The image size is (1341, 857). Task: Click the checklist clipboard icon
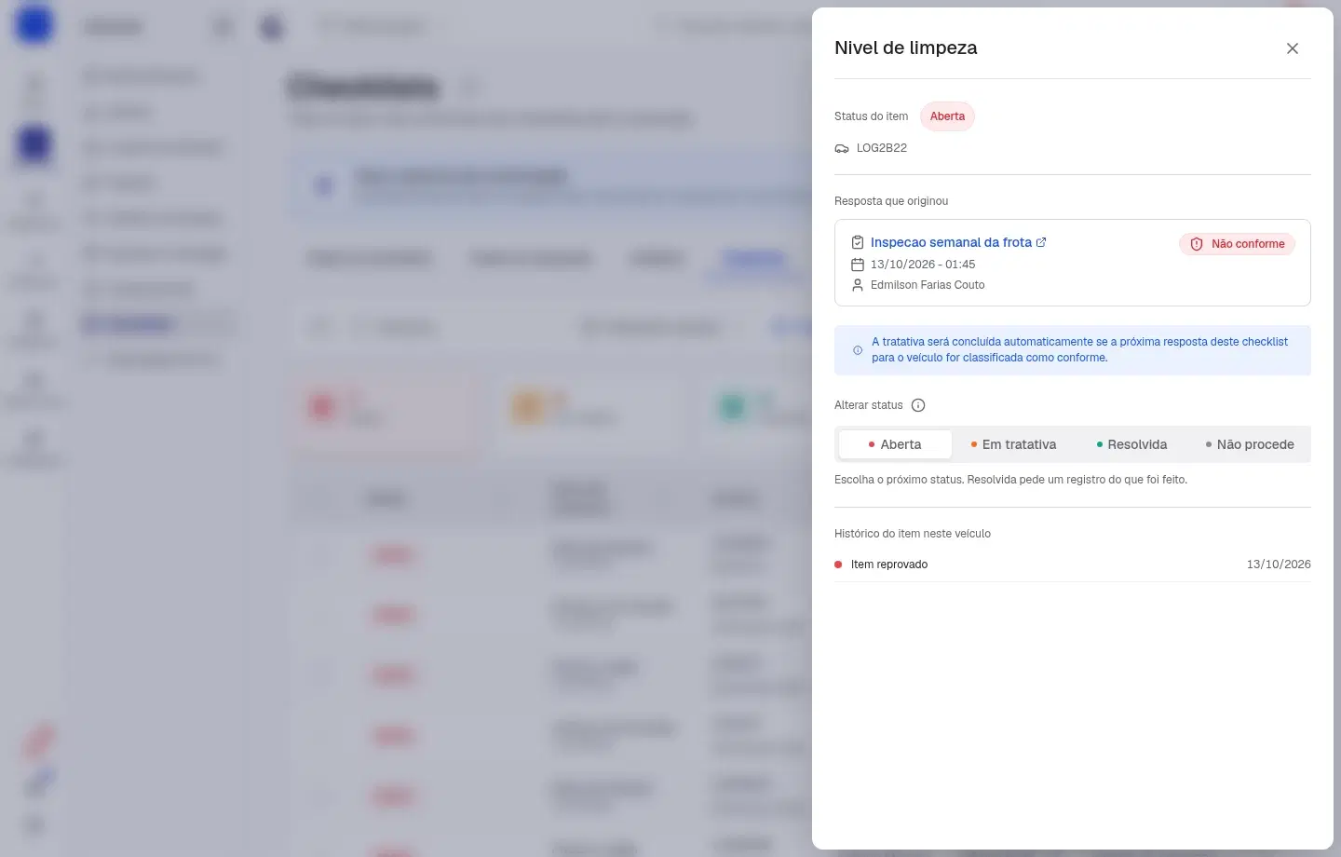point(858,242)
